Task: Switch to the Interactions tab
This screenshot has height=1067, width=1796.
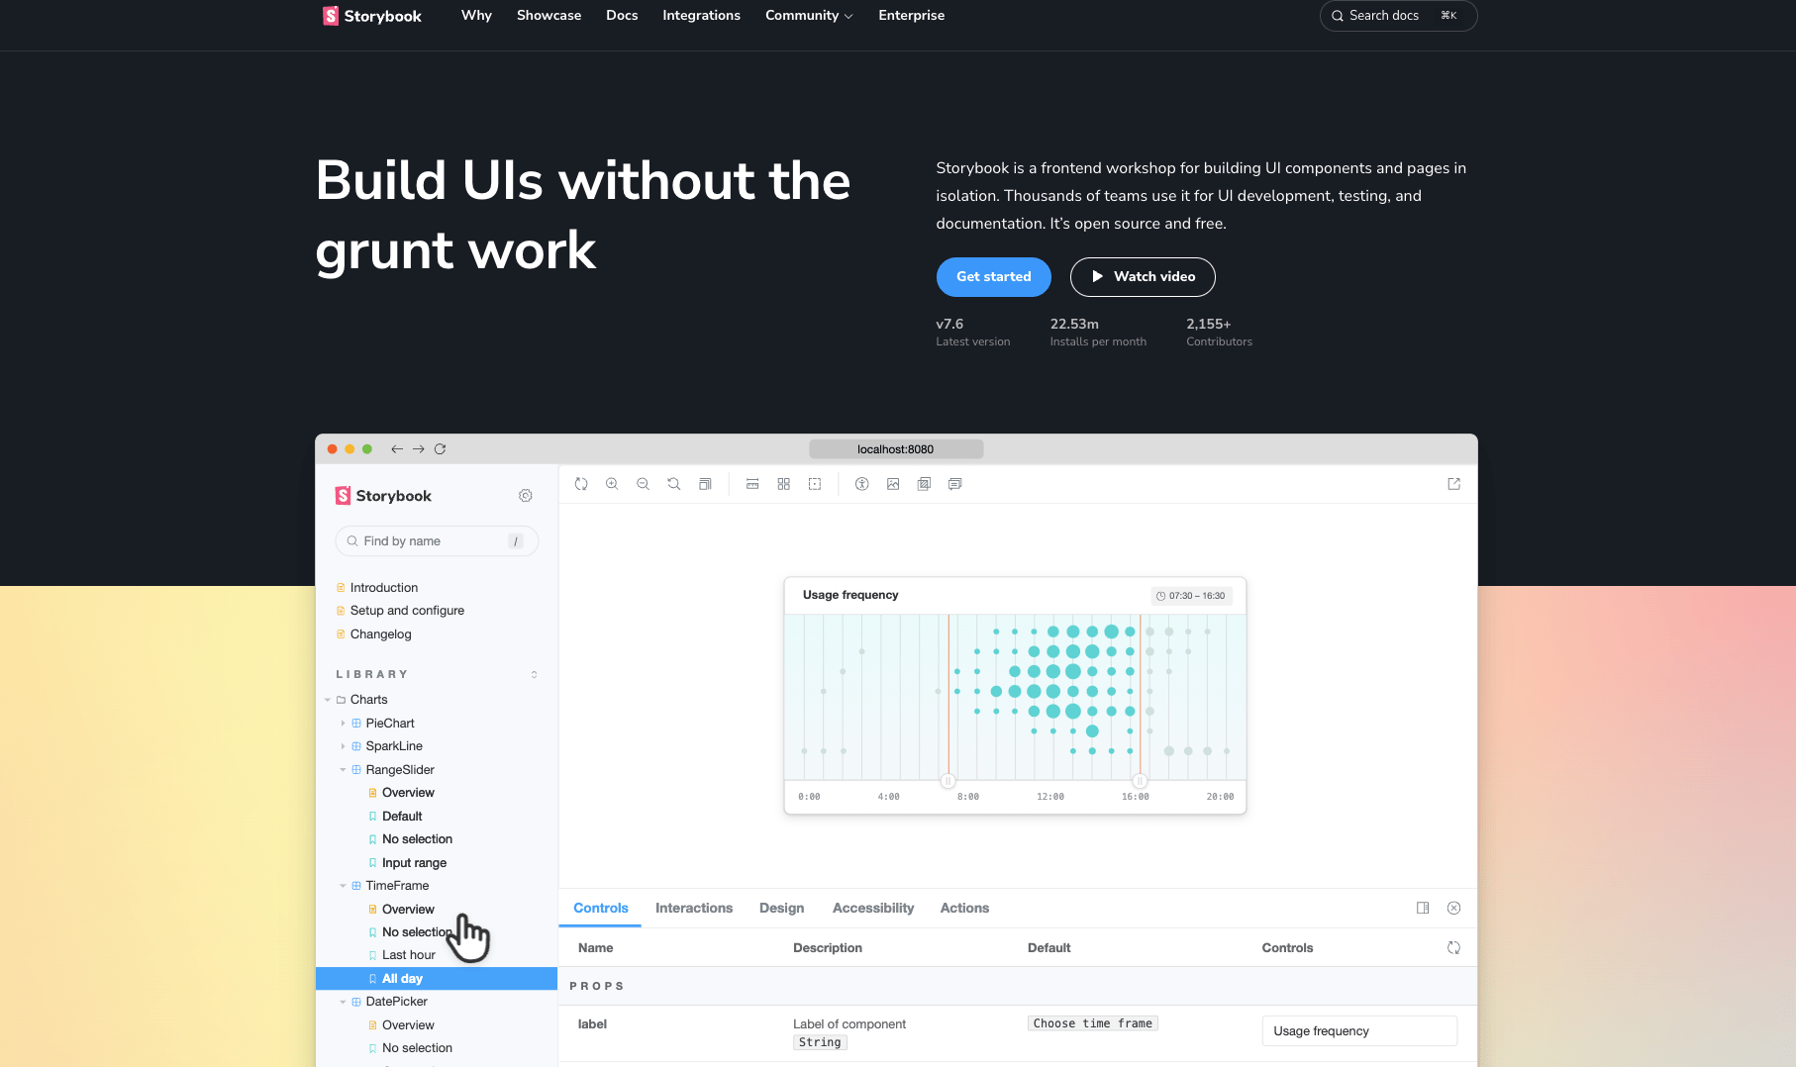Action: 693,909
